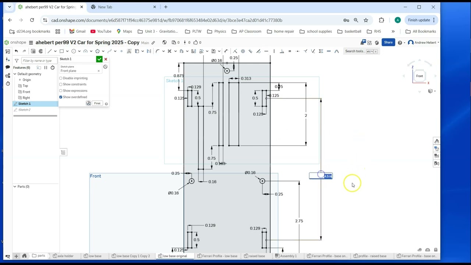
Task: Select the Center point circle tool
Action: click(x=74, y=51)
